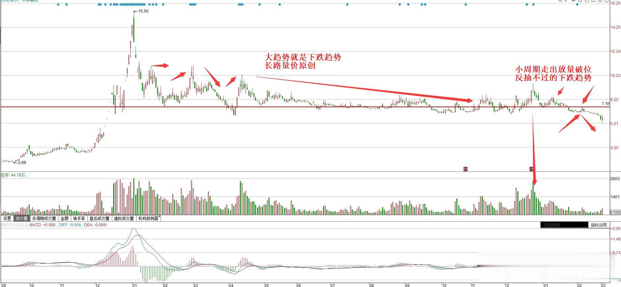The width and height of the screenshot is (621, 287).
Task: Open the 机构探测器 tab
Action: pos(148,218)
